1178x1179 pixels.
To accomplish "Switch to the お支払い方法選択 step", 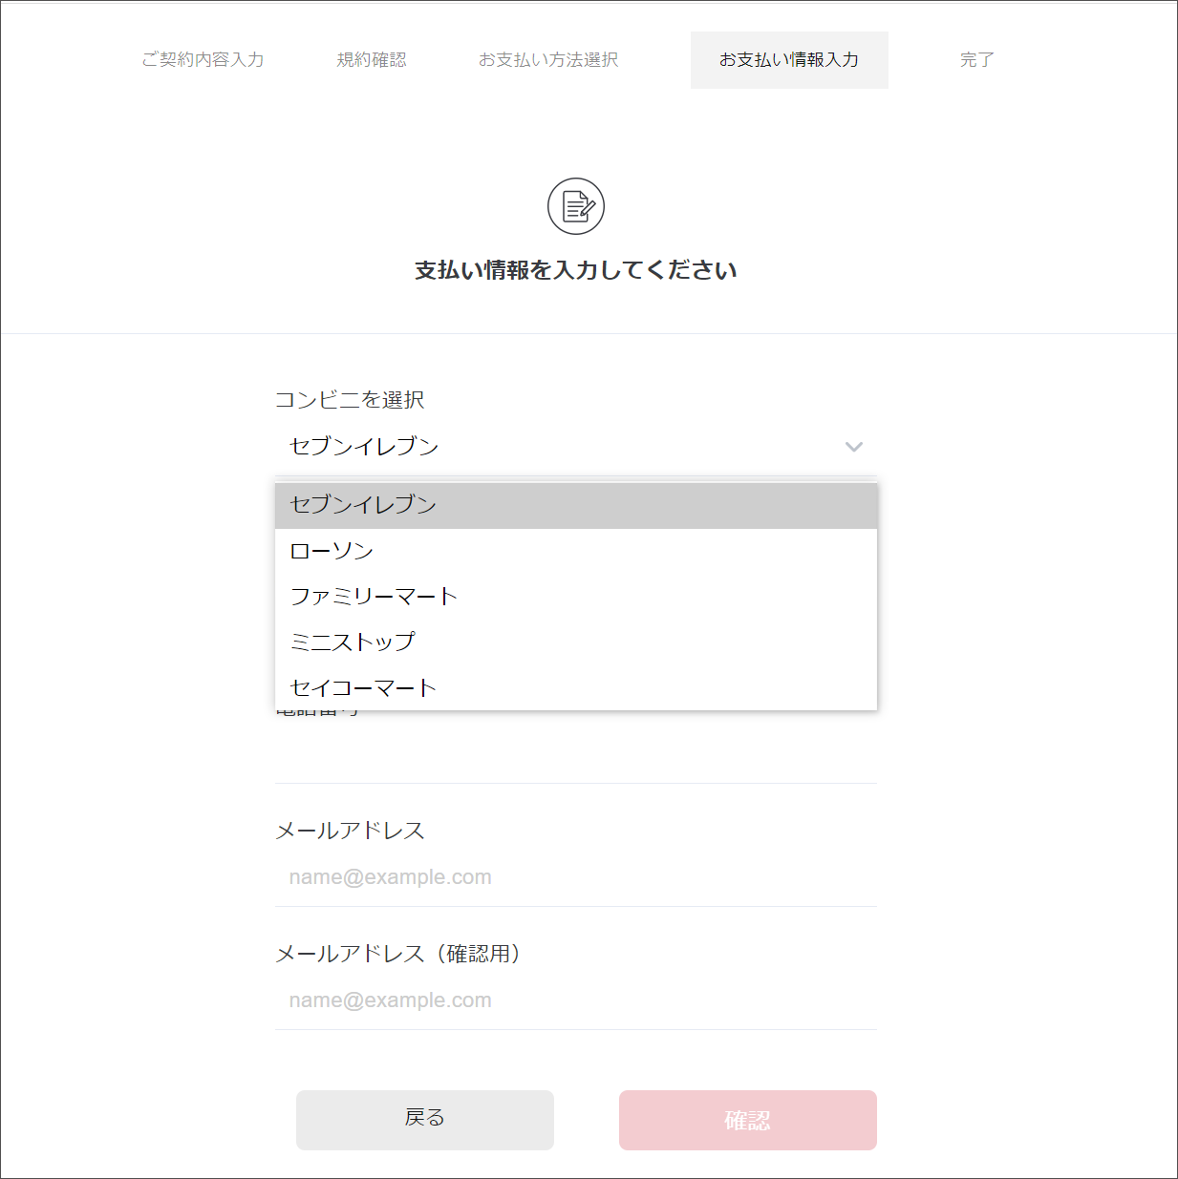I will [548, 60].
